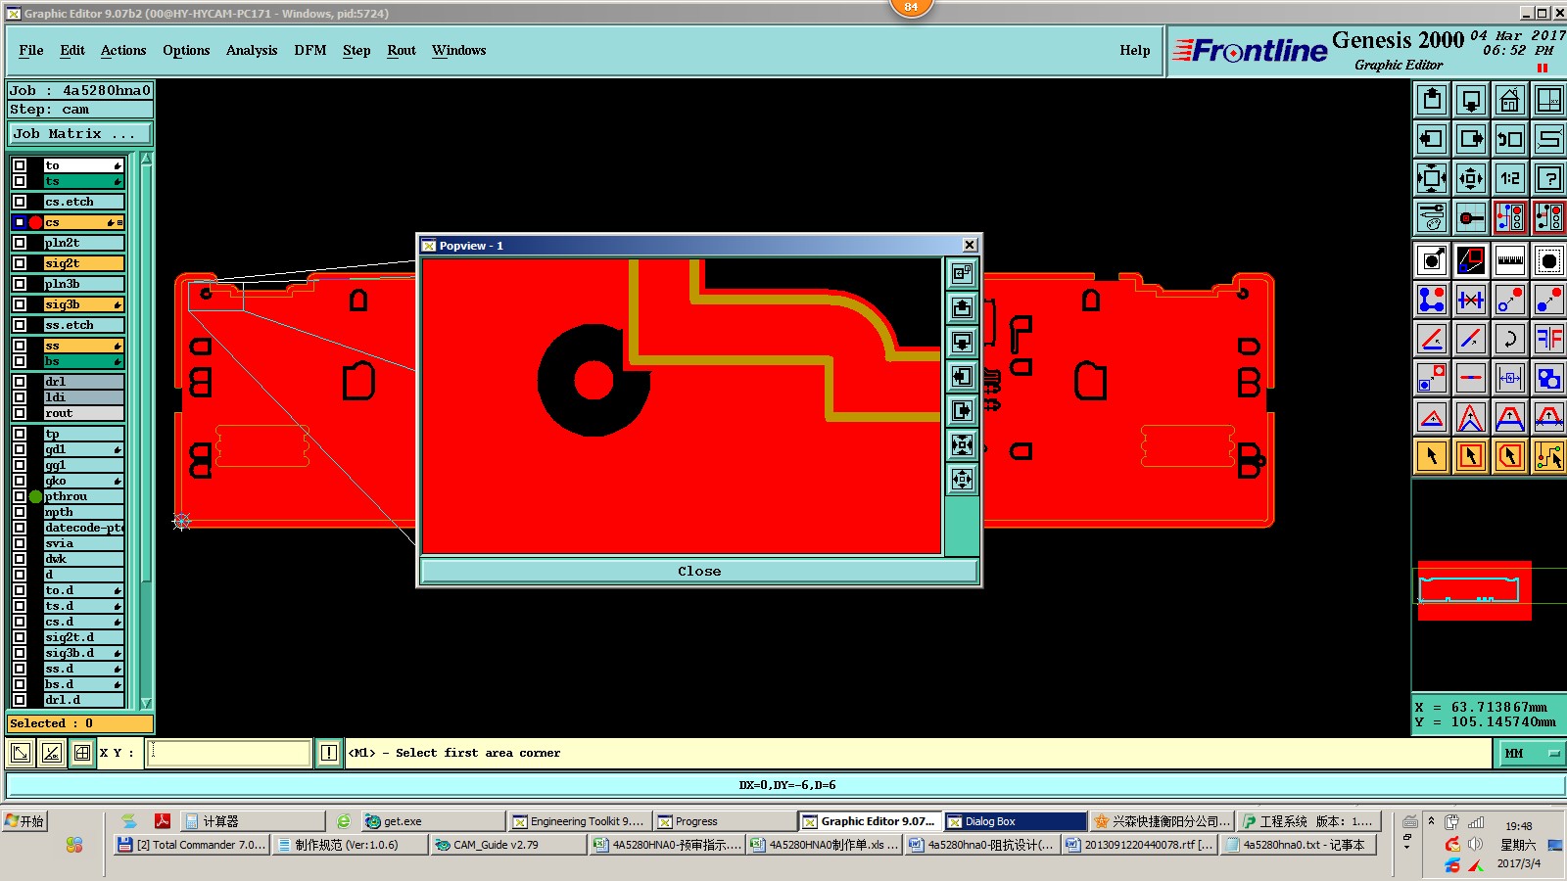Click the pan right icon in toolbar
1567x881 pixels.
(x=1471, y=139)
